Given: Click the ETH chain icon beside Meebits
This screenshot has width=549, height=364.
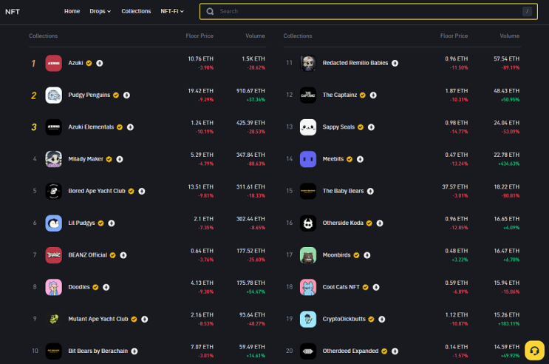Looking at the screenshot, I should [x=360, y=159].
